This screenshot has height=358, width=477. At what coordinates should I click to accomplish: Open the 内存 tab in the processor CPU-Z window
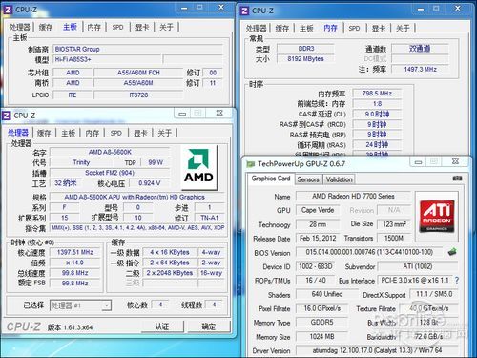pos(93,133)
